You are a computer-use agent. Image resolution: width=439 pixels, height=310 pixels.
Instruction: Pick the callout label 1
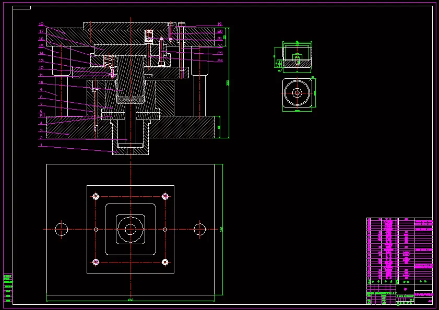point(41,145)
